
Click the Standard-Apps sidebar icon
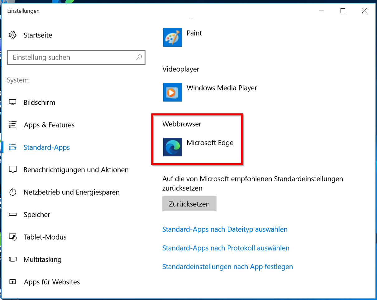[x=13, y=147]
